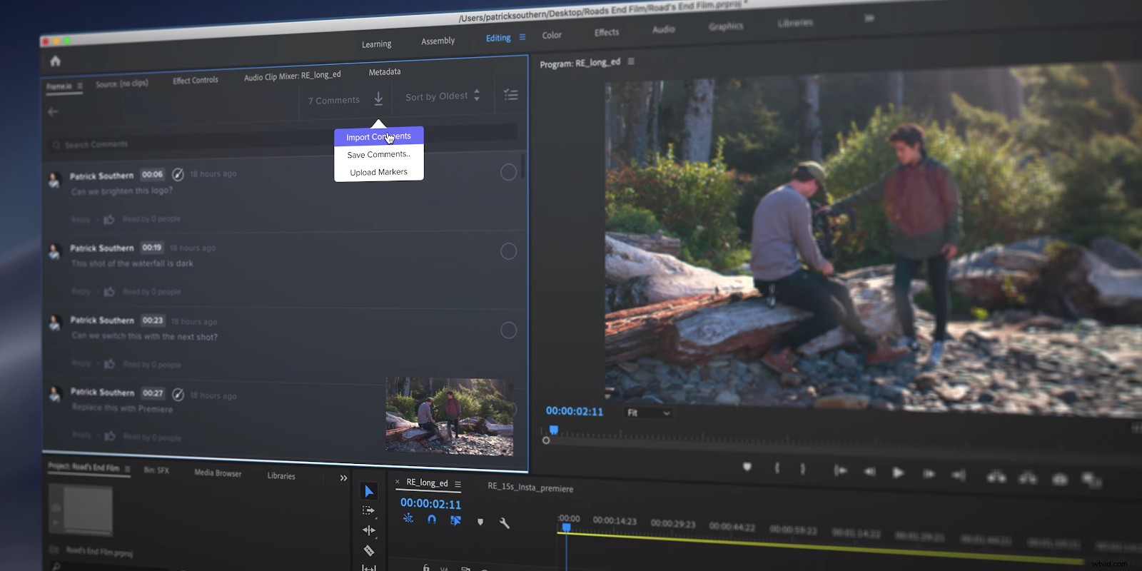
Task: Select the Track Select Forward tool
Action: [368, 510]
